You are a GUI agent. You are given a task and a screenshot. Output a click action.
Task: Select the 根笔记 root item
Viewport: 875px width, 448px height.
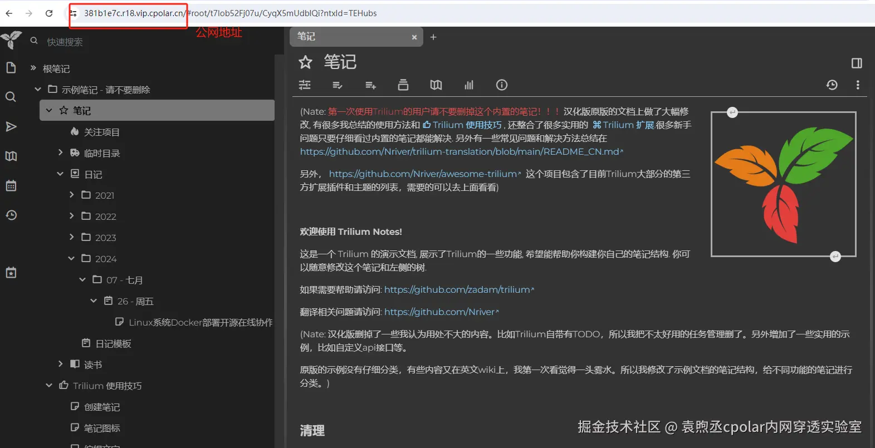tap(56, 68)
